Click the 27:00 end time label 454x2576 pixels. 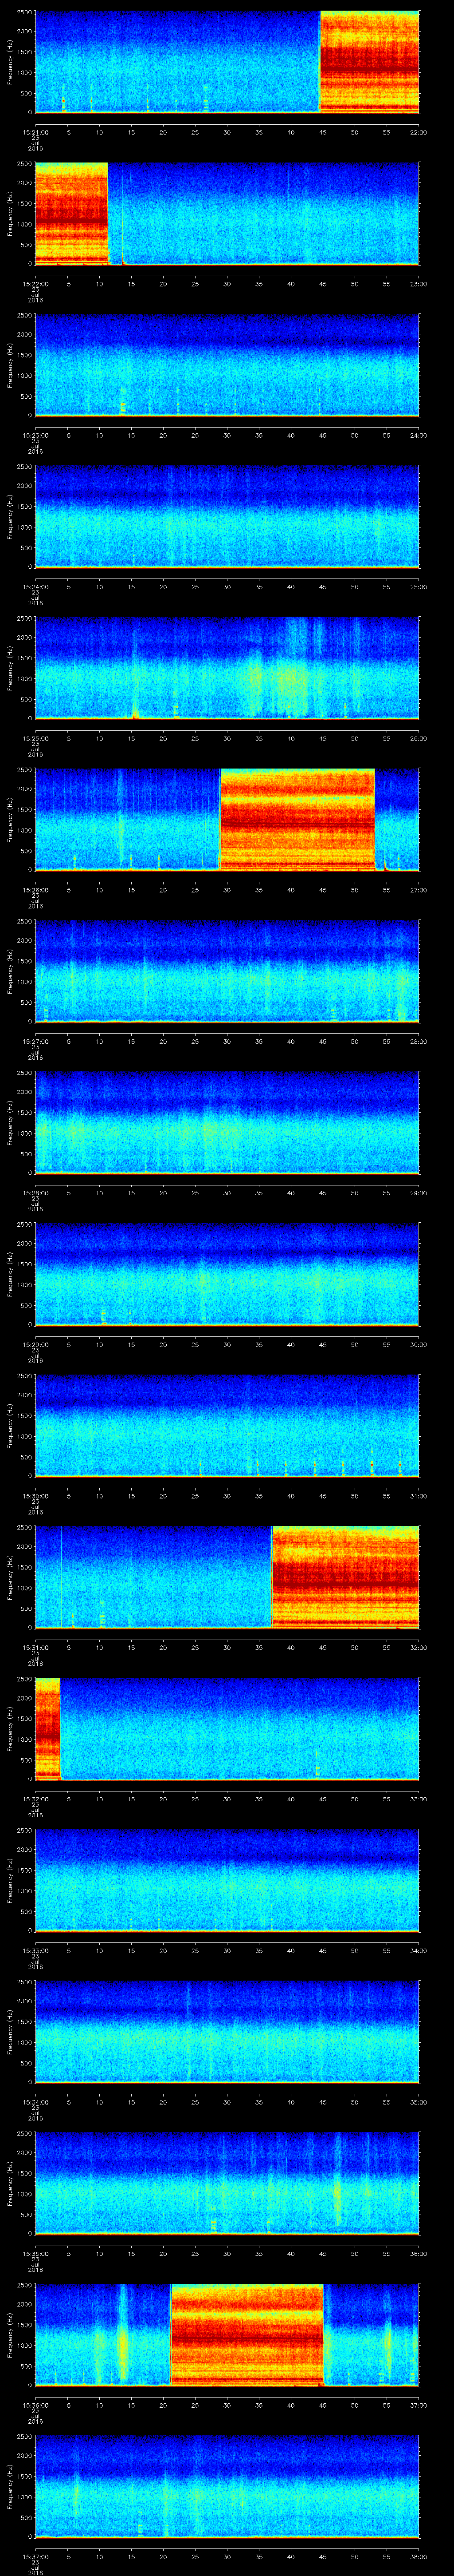(x=418, y=889)
